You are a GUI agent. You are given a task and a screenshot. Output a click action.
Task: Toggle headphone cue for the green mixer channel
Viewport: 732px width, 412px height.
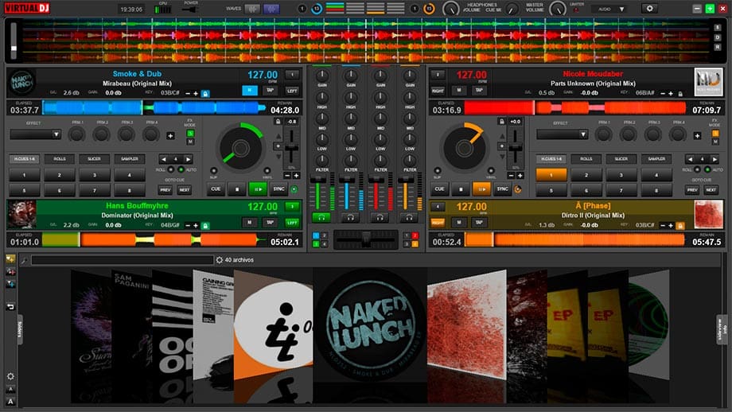point(321,217)
